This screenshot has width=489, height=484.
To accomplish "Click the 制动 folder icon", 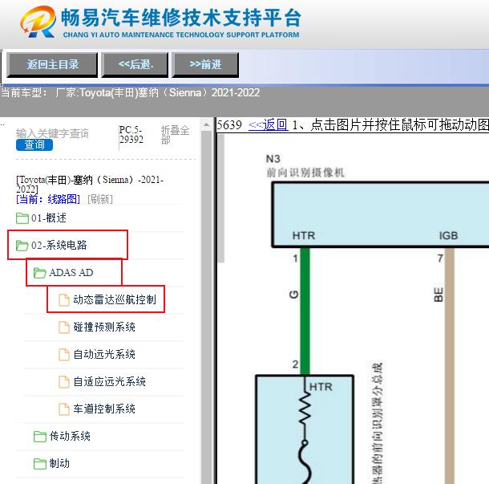I will coord(39,463).
